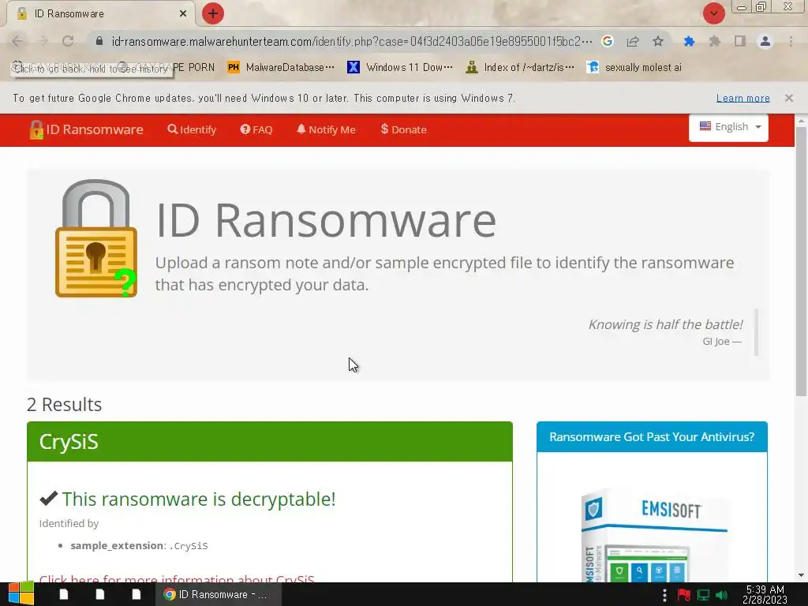Click the large padlock logo image
Image resolution: width=808 pixels, height=606 pixels.
click(95, 238)
